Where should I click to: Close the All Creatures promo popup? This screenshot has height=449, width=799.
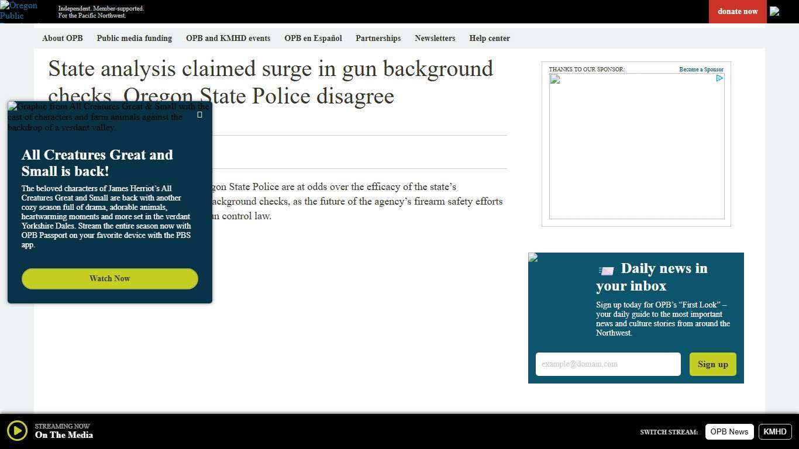pos(199,115)
